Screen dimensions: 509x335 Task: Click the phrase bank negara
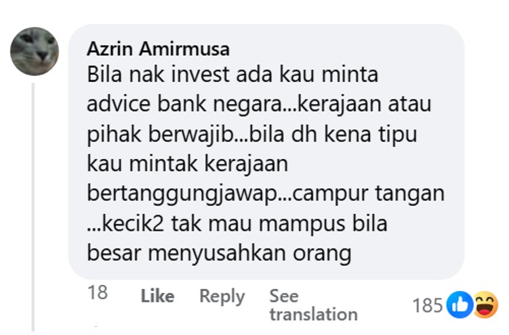point(220,105)
